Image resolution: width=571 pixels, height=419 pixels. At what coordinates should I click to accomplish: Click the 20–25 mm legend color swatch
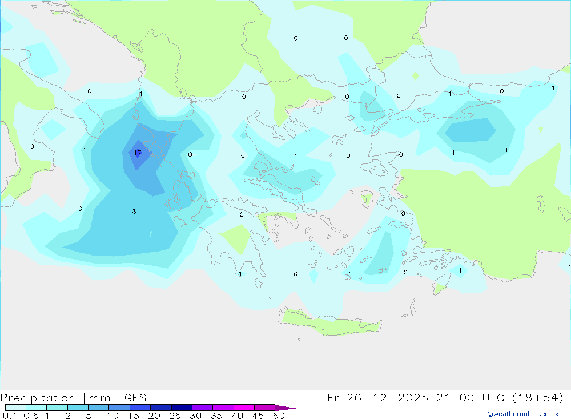(x=161, y=408)
